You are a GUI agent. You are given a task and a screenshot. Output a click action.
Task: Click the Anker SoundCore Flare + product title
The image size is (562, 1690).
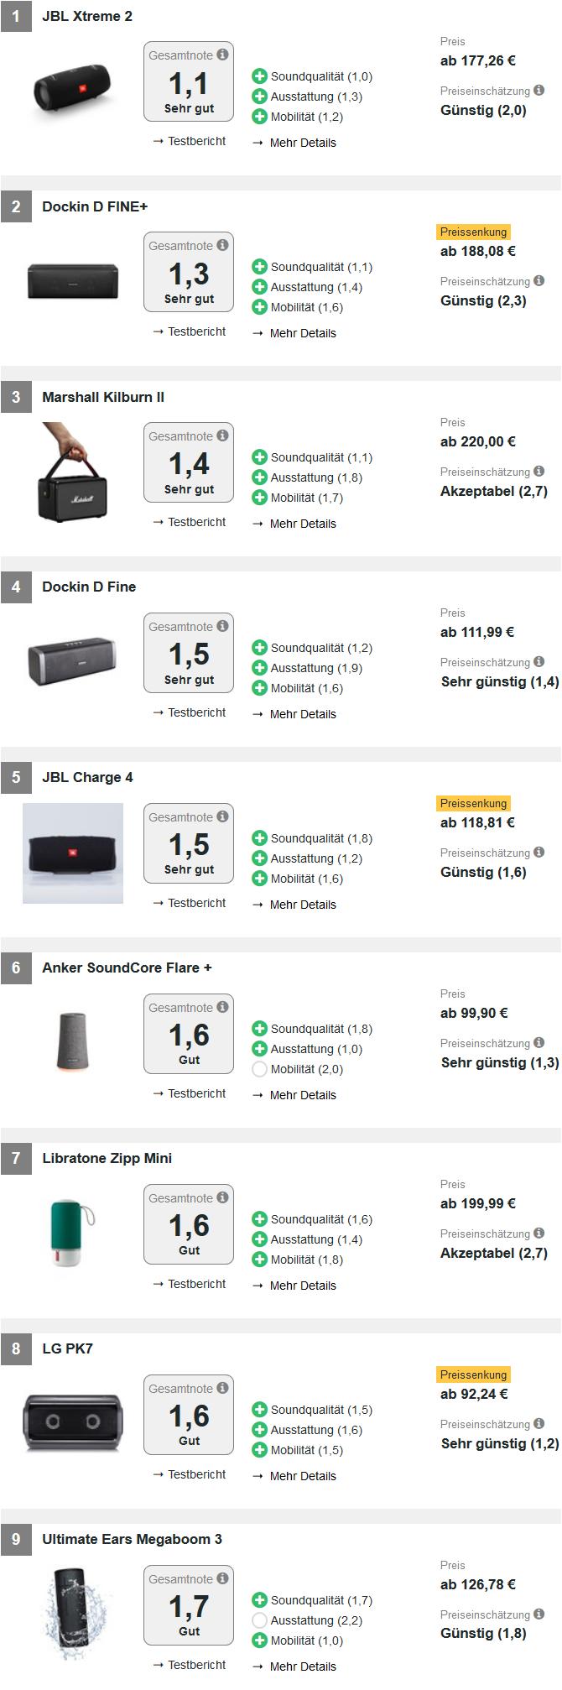(127, 968)
